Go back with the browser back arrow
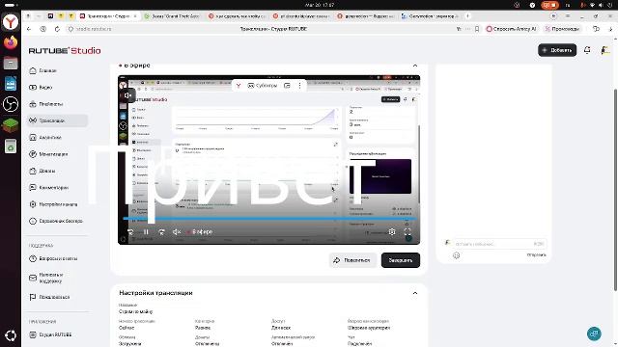This screenshot has width=618, height=347. [x=29, y=29]
